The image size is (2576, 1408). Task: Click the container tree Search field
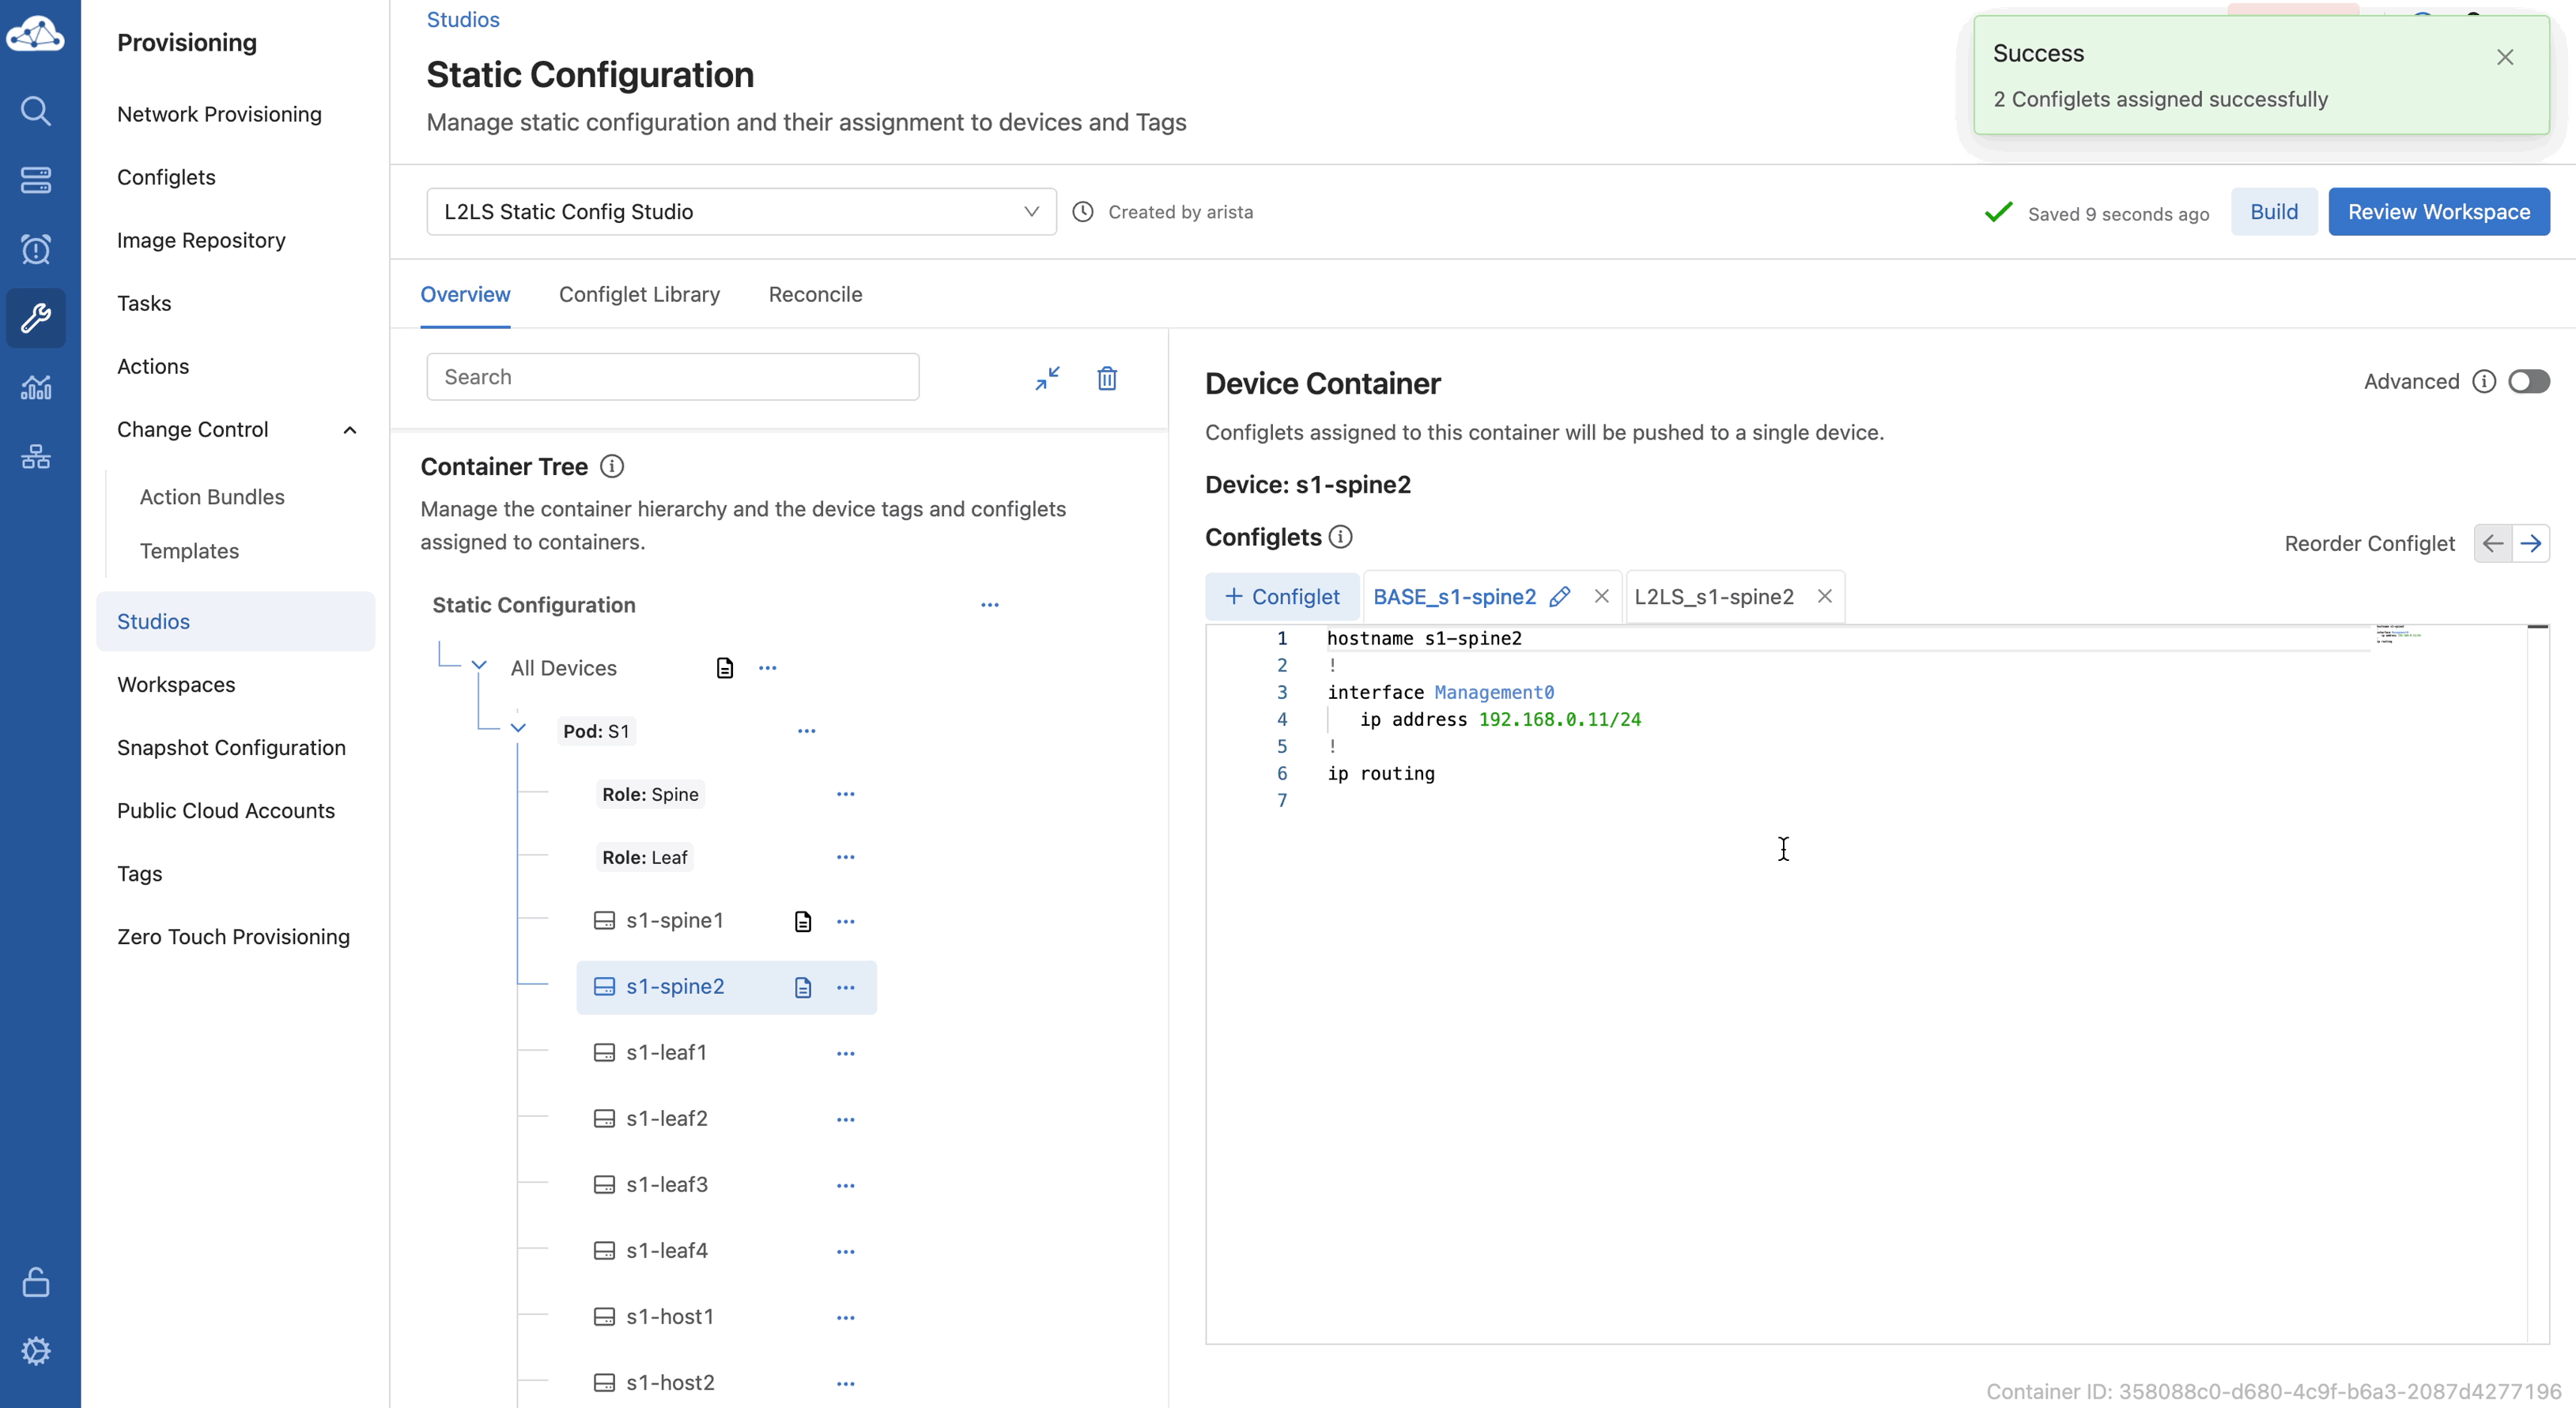click(x=672, y=377)
